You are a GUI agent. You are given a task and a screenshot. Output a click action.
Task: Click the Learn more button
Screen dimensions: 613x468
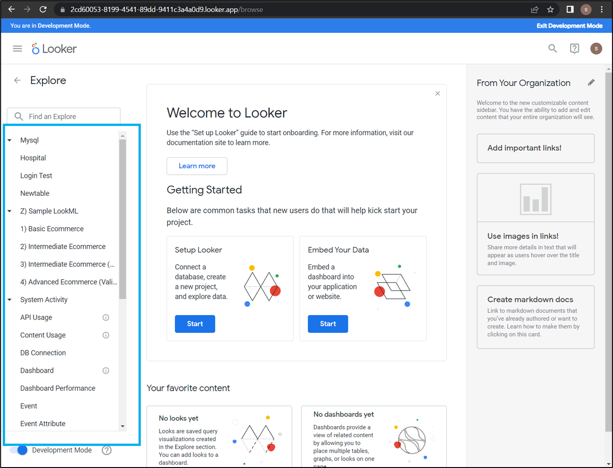click(x=197, y=166)
